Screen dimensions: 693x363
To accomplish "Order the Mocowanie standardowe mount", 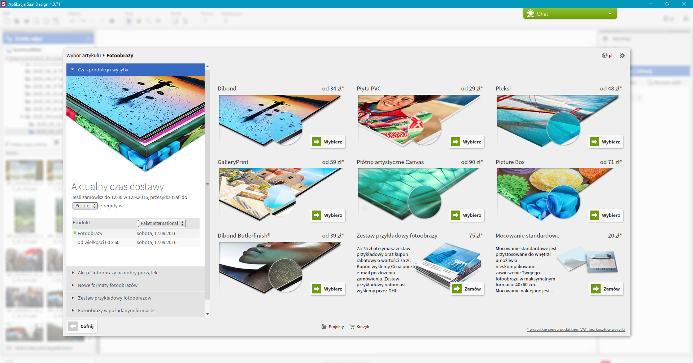I will point(606,289).
